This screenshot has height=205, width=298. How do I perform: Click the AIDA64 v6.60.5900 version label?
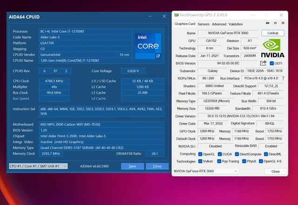pyautogui.click(x=94, y=166)
